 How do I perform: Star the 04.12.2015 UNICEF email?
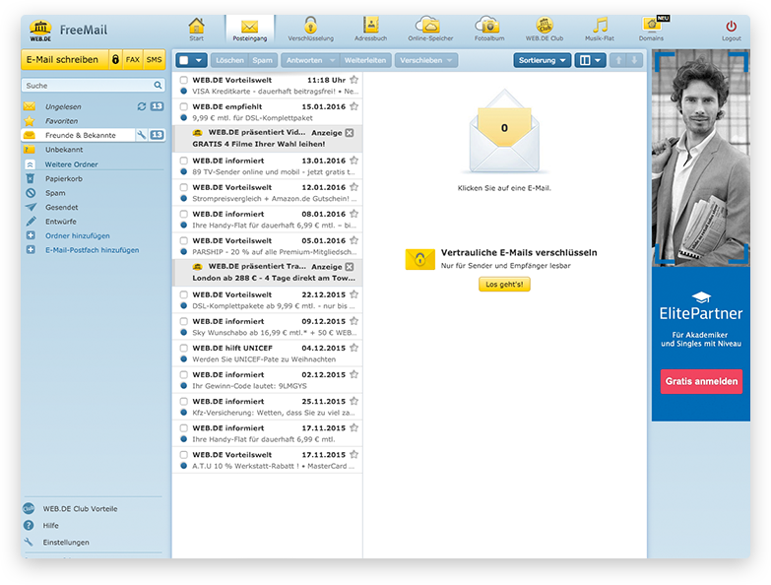353,348
